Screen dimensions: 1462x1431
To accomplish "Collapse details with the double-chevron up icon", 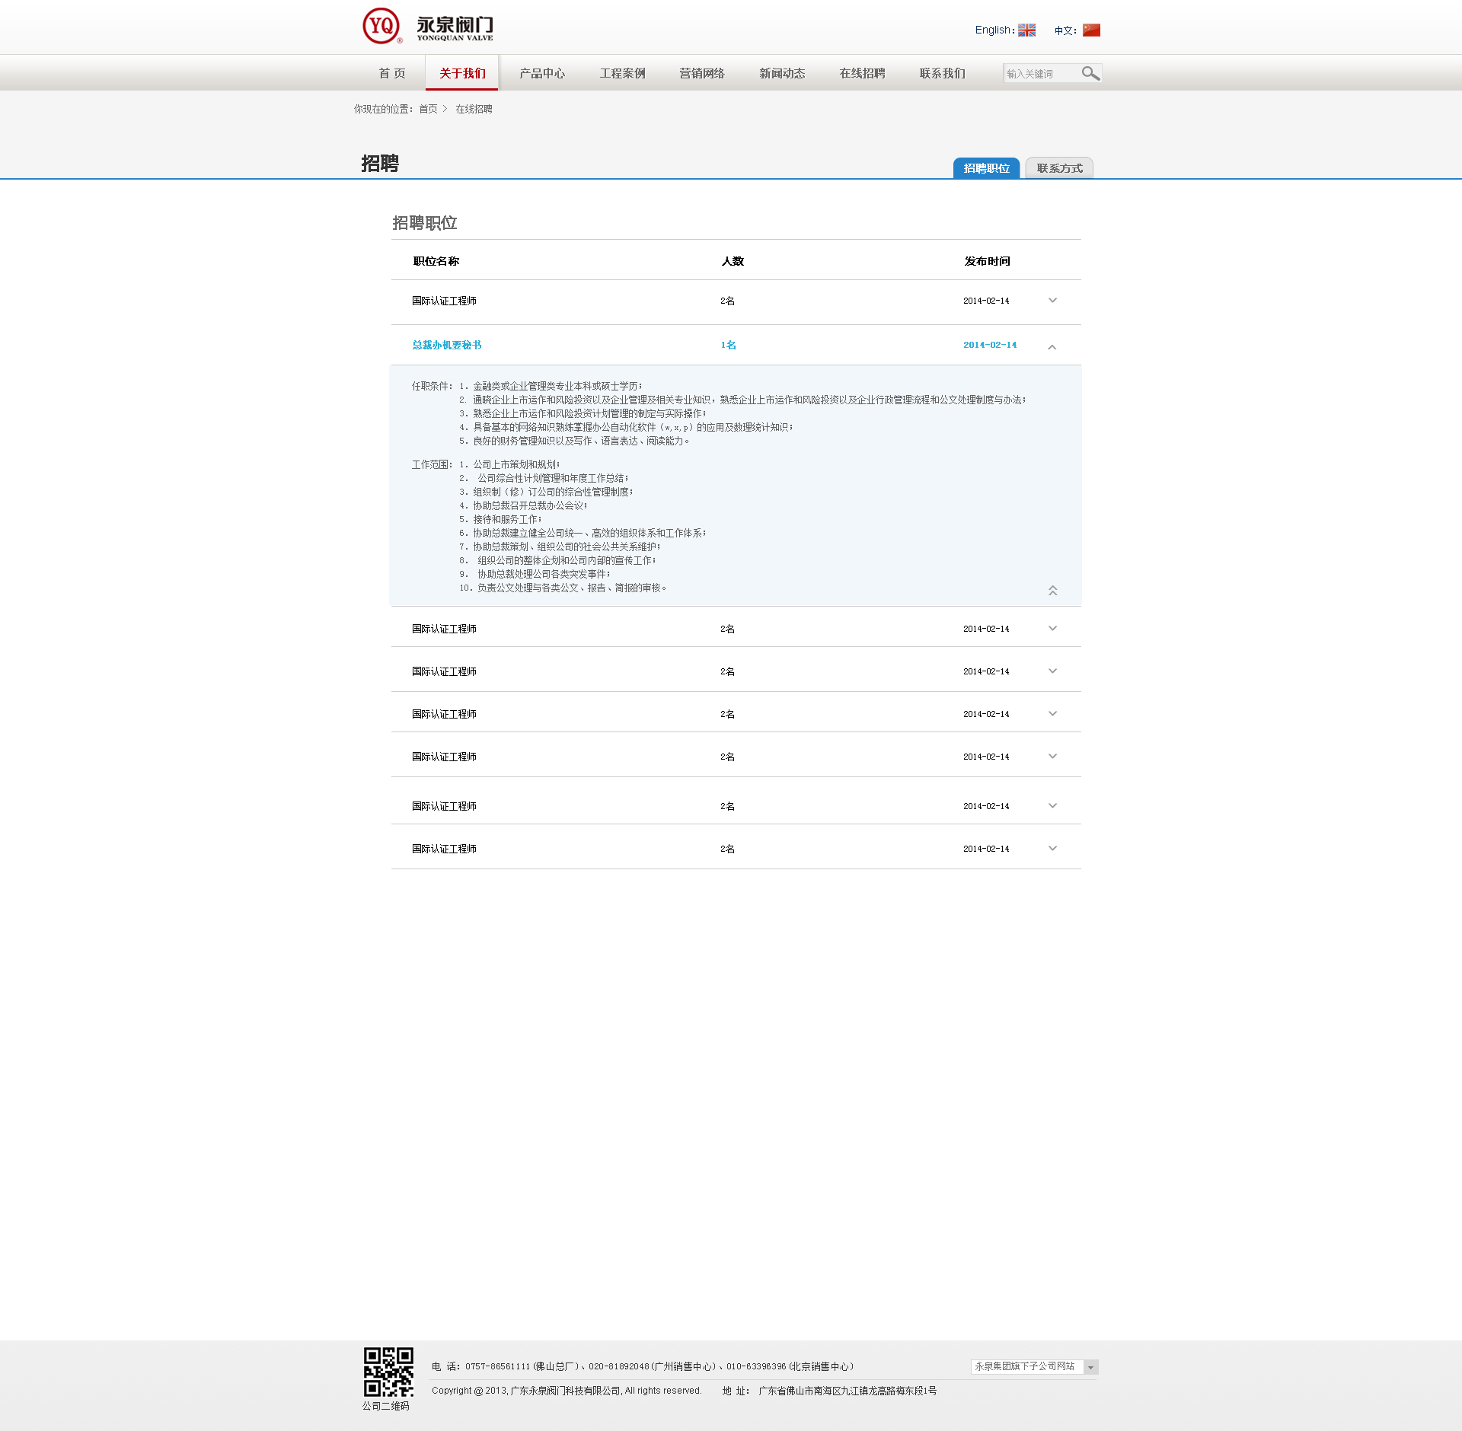I will tap(1052, 591).
